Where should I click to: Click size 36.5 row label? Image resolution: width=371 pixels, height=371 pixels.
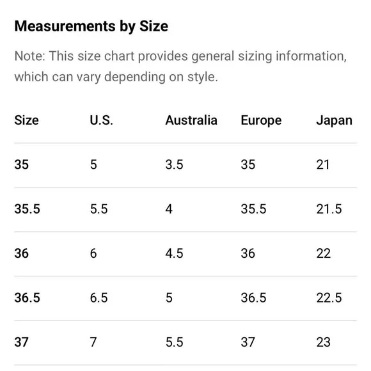coord(28,297)
